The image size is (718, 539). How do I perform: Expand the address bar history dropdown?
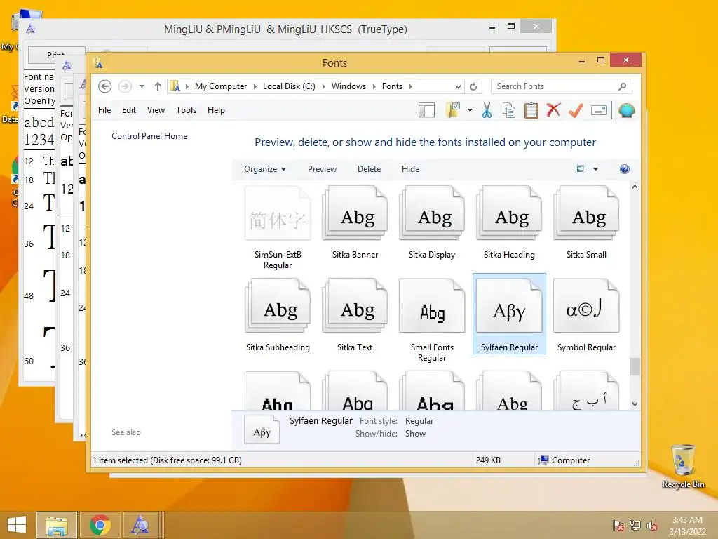pos(458,86)
